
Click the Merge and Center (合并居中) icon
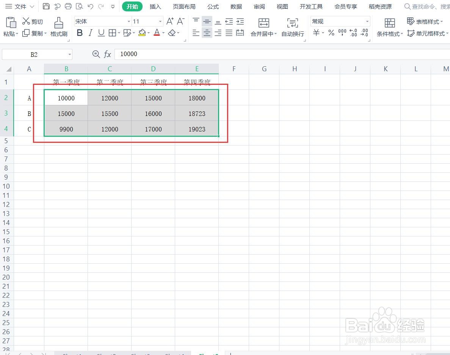[263, 23]
